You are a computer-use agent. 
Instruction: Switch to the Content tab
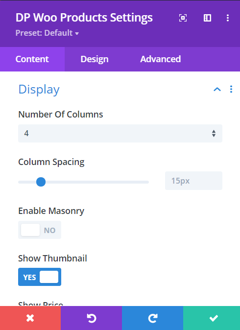[x=32, y=59]
